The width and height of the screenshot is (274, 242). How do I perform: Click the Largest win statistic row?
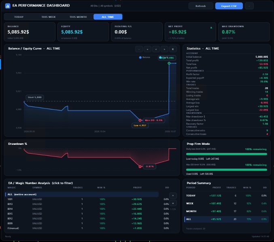[227, 106]
